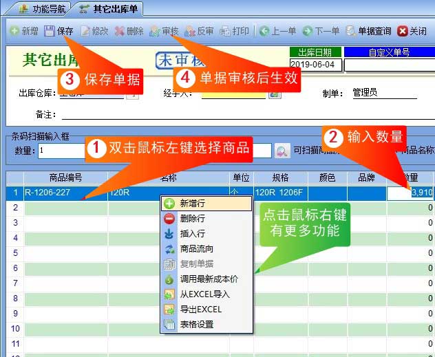Screen dimensions: 435x357
Task: Click the 打印 toolbar label
Action: (240, 31)
